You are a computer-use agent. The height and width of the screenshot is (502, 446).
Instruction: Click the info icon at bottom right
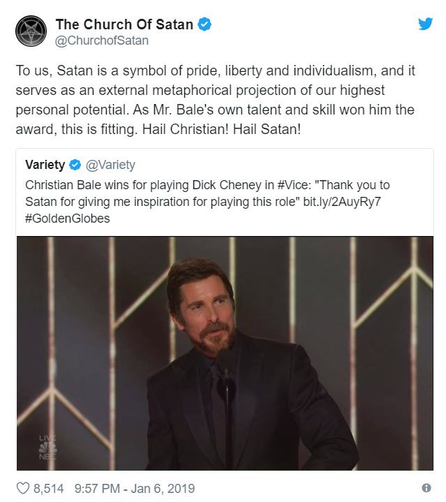(x=426, y=488)
